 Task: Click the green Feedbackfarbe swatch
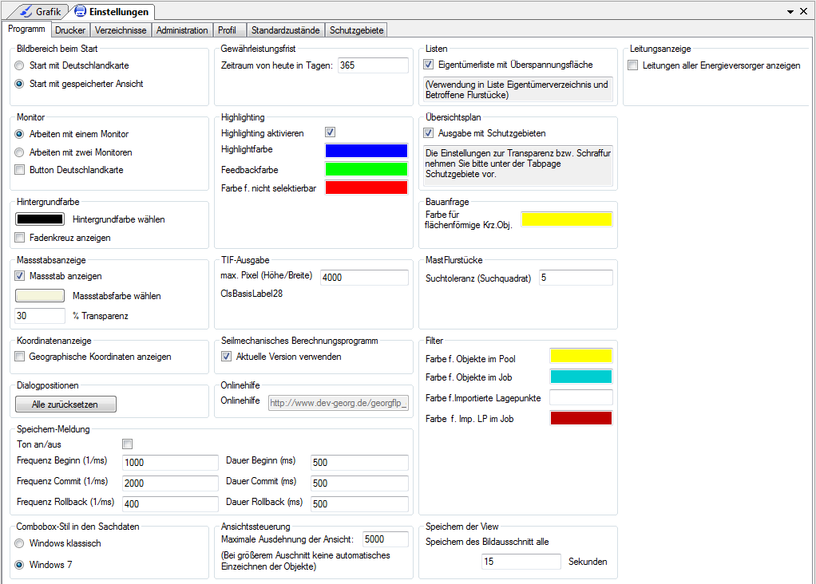coord(366,169)
